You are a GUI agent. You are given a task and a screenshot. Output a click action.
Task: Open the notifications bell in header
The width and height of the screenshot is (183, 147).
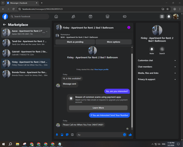(169, 17)
